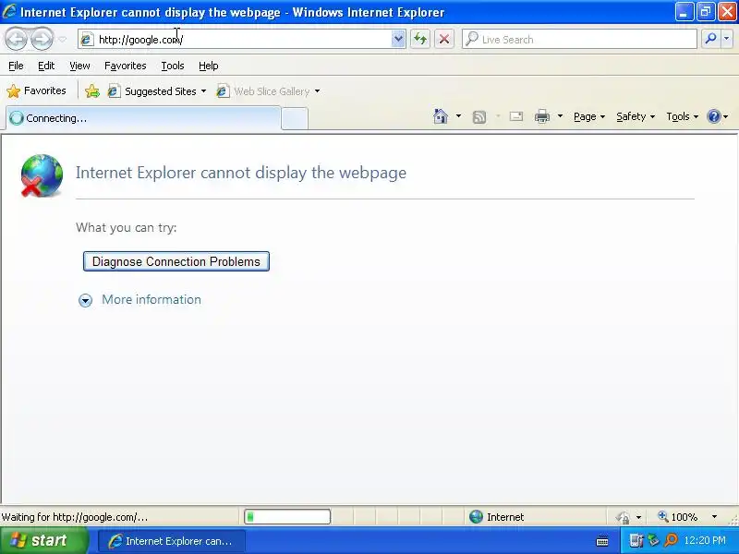The image size is (739, 554).
Task: Click the red Stop loading icon
Action: 444,39
